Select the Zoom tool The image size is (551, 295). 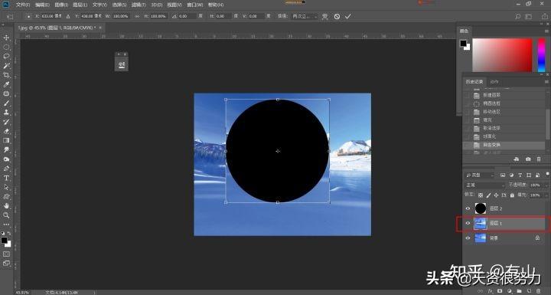coord(6,215)
